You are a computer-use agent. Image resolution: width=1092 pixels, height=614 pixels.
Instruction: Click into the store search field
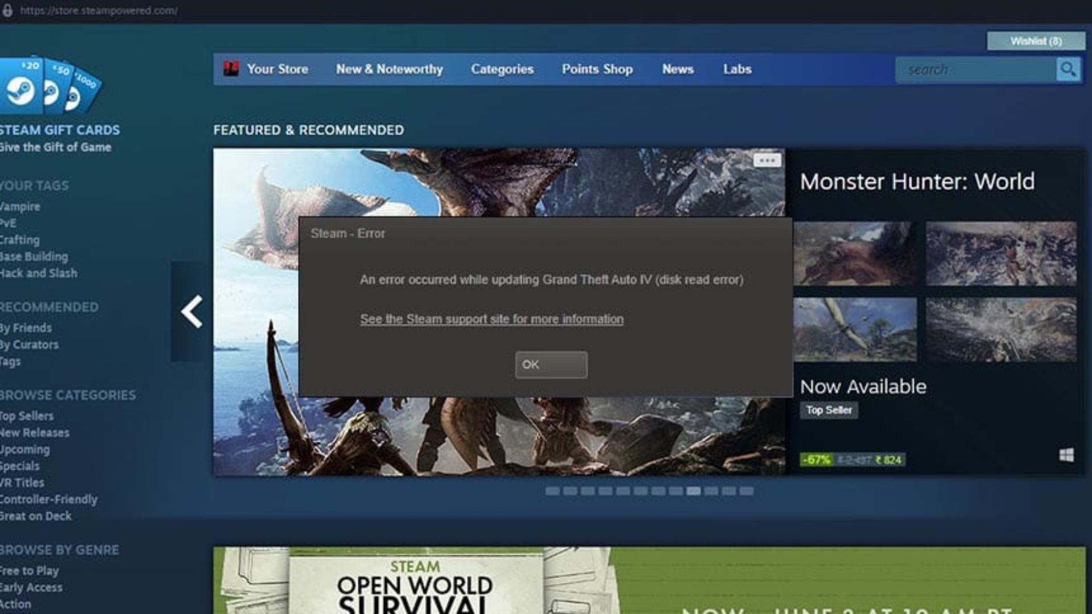[x=975, y=69]
